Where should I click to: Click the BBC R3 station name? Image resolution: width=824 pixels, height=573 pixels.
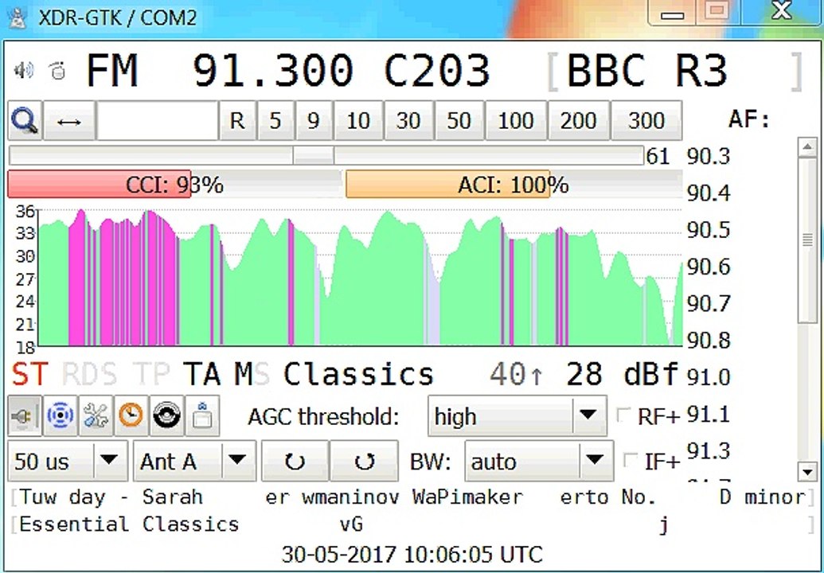[x=647, y=70]
